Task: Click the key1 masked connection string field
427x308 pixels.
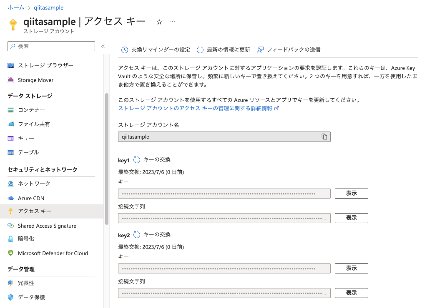Action: click(x=224, y=218)
